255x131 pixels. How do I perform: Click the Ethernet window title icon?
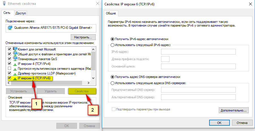(x=5, y=3)
